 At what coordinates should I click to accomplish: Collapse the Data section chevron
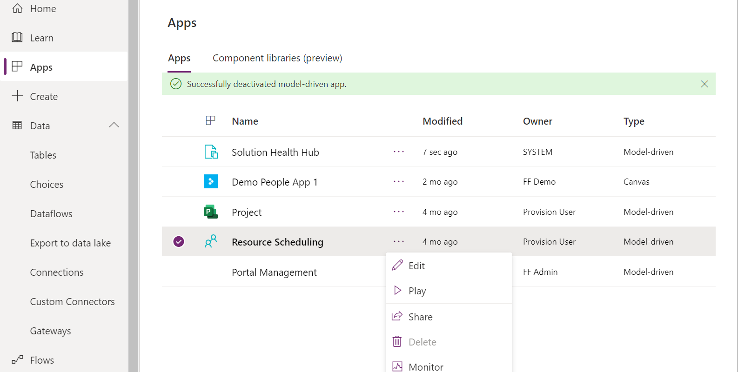(x=114, y=125)
